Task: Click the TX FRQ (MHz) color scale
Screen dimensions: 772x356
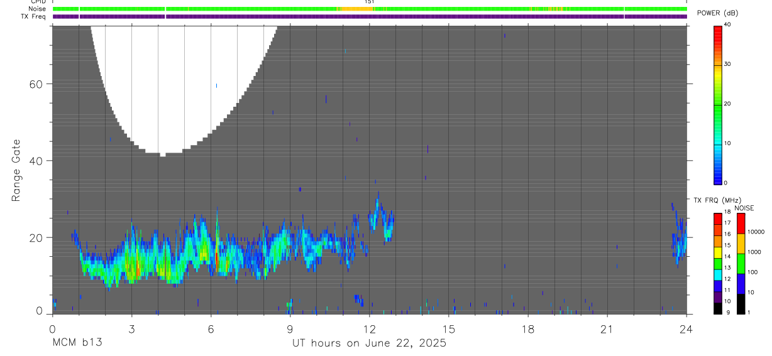Action: 717,264
